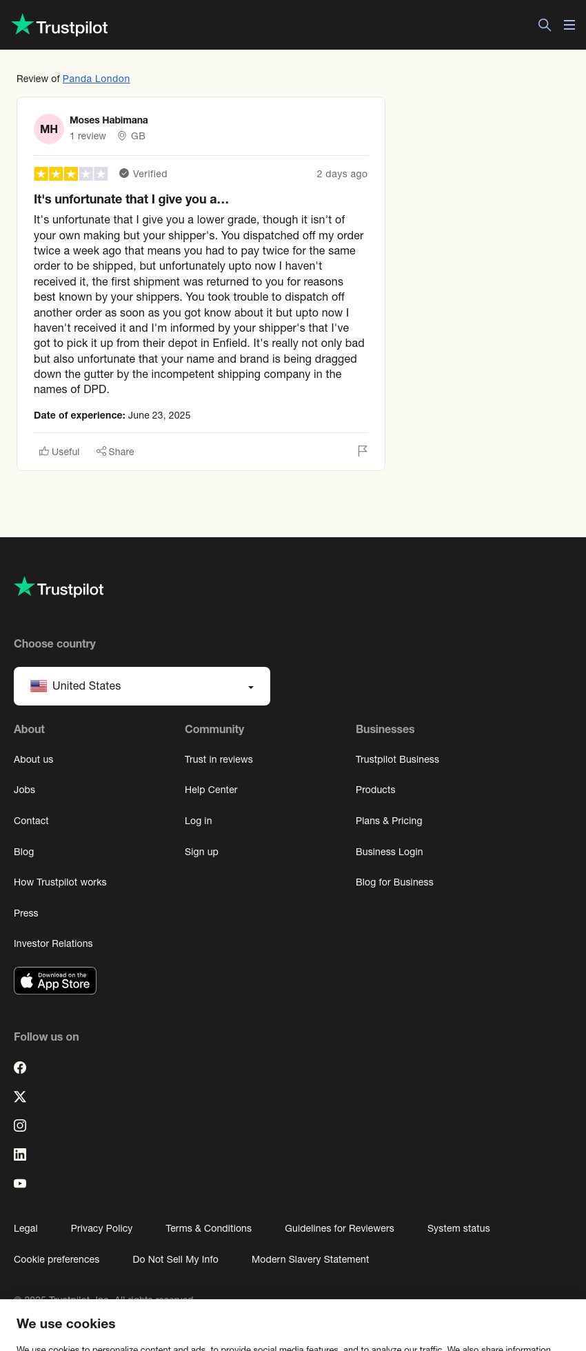Viewport: 586px width, 1351px height.
Task: Open the Help Center link
Action: click(x=211, y=790)
